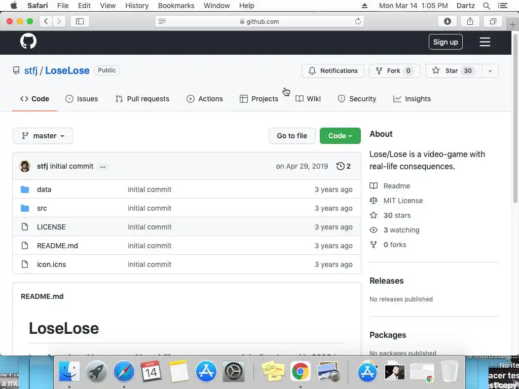Viewport: 519px width, 389px height.
Task: Open Notes app in the dock
Action: (x=178, y=371)
